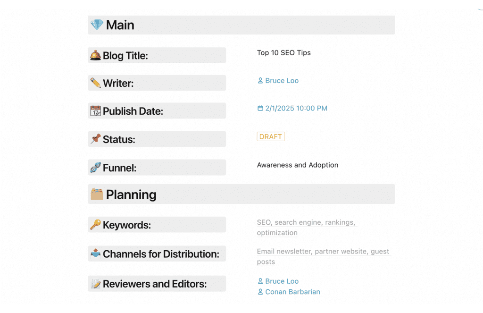Click the small calendar glyph before the publish date
The image size is (483, 313).
(x=260, y=108)
